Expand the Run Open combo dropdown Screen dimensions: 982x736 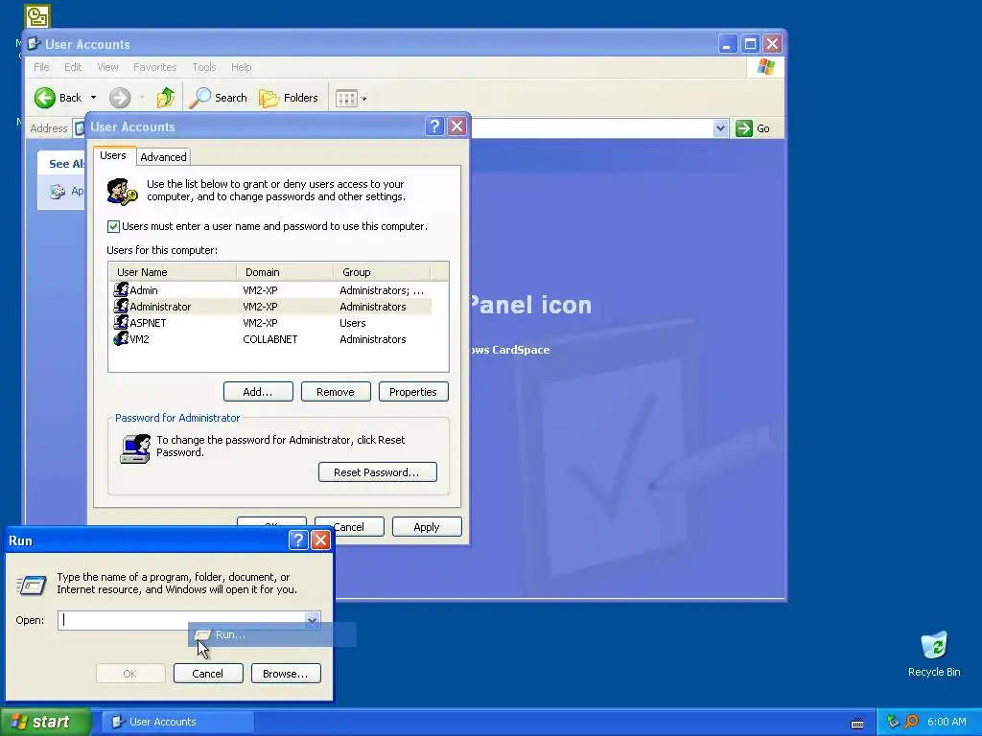tap(312, 620)
